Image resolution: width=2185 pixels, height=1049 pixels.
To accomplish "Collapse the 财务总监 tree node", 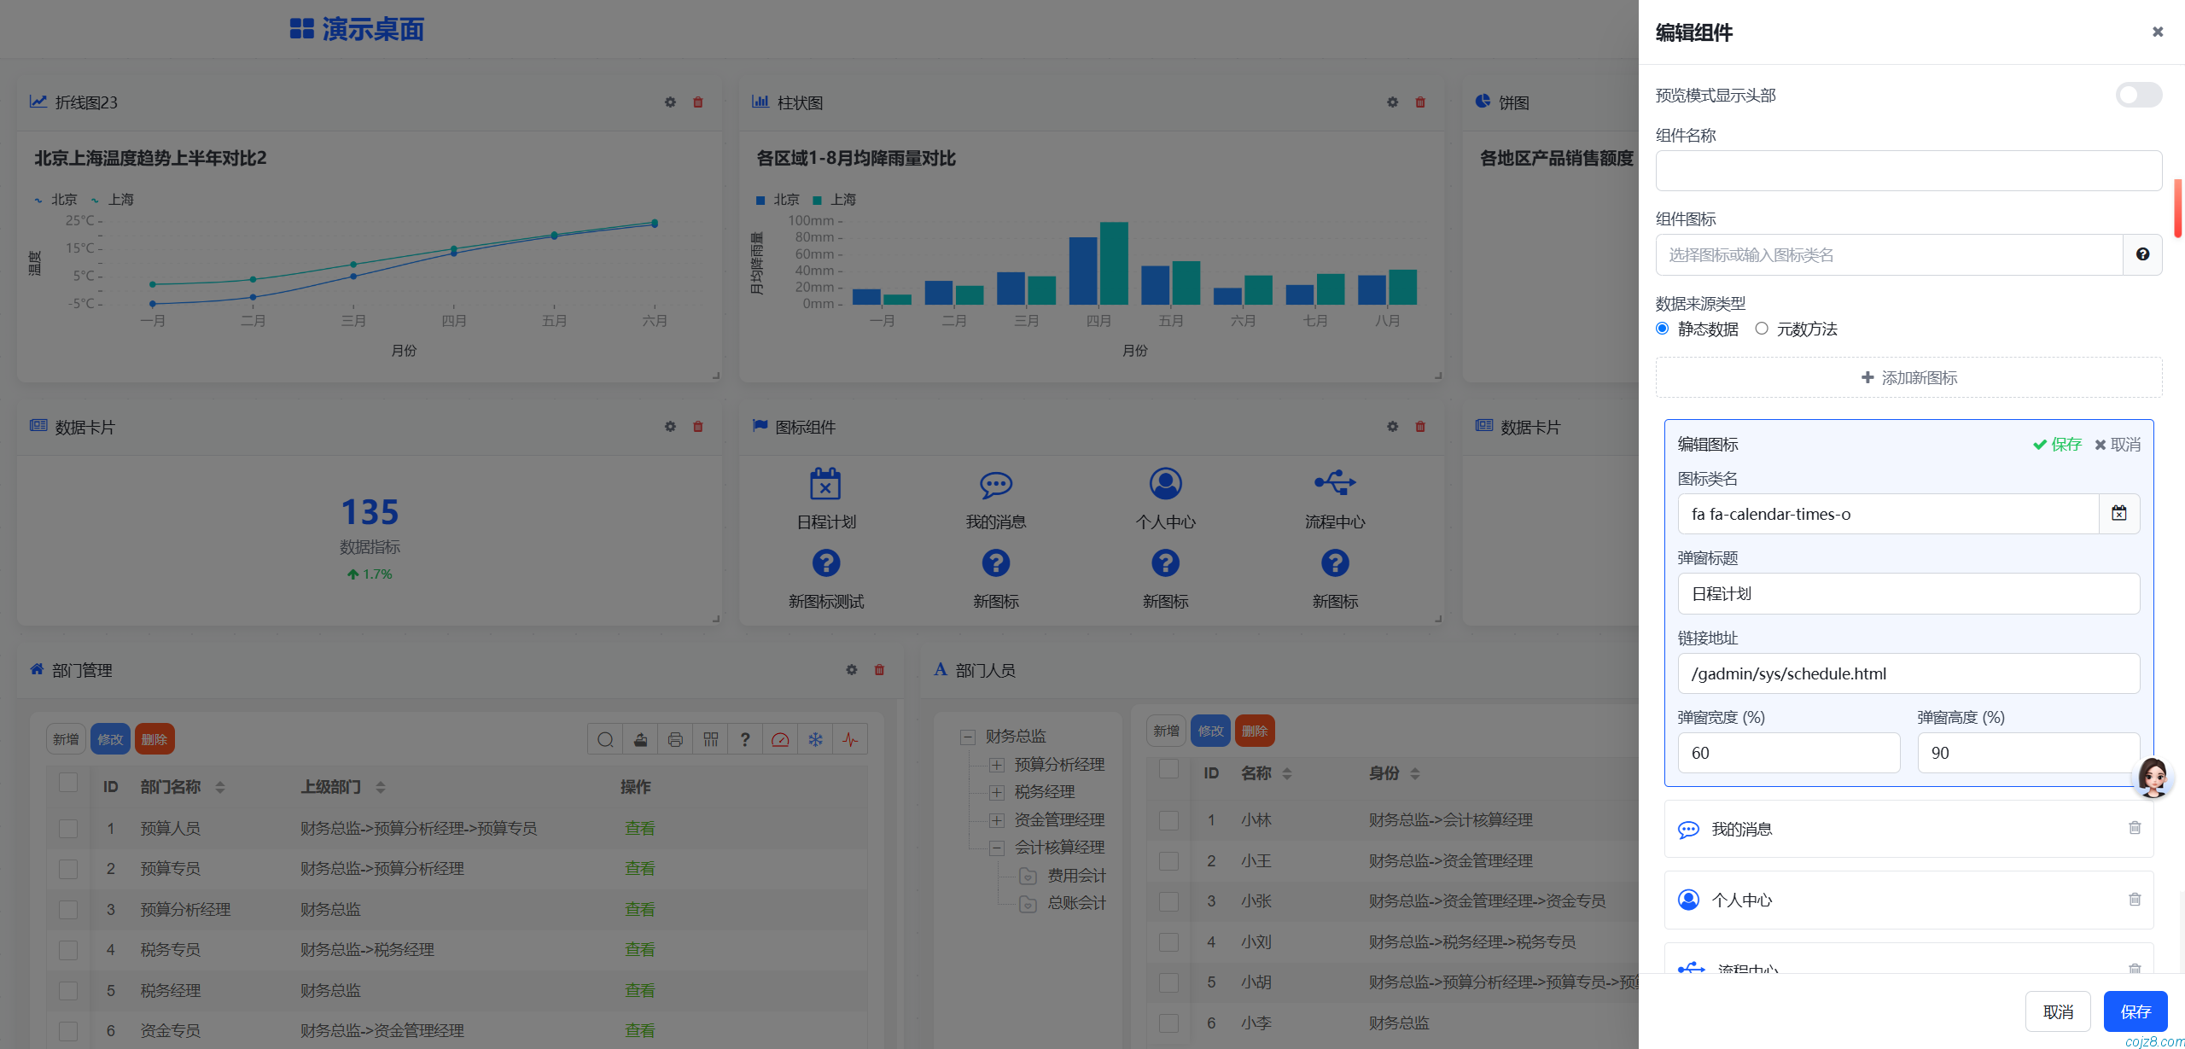I will click(968, 737).
